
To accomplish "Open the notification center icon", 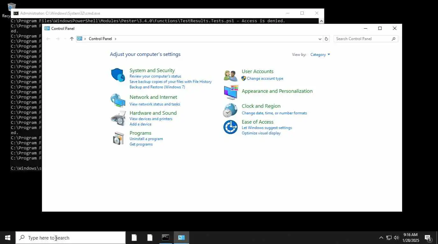I will pyautogui.click(x=428, y=238).
